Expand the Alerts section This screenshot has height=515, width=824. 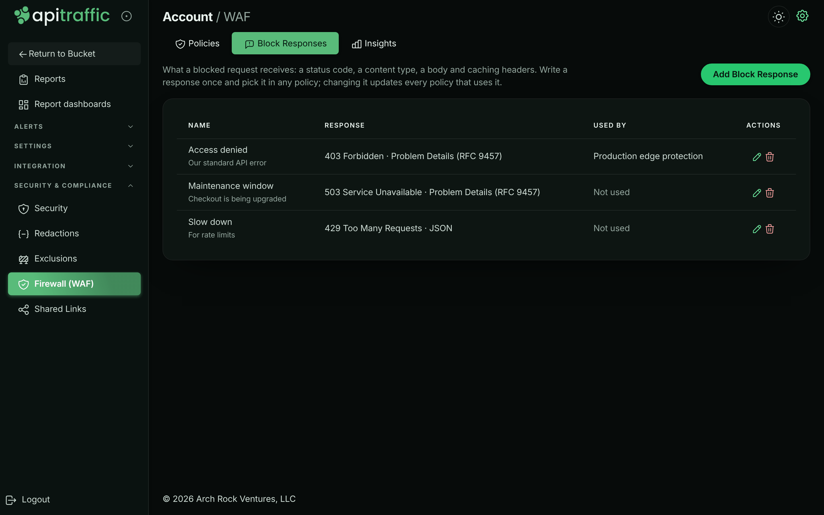click(x=74, y=127)
